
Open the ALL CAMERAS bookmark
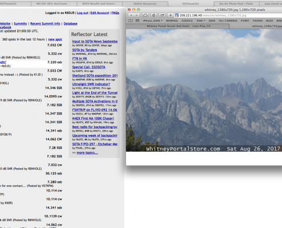click(x=228, y=21)
